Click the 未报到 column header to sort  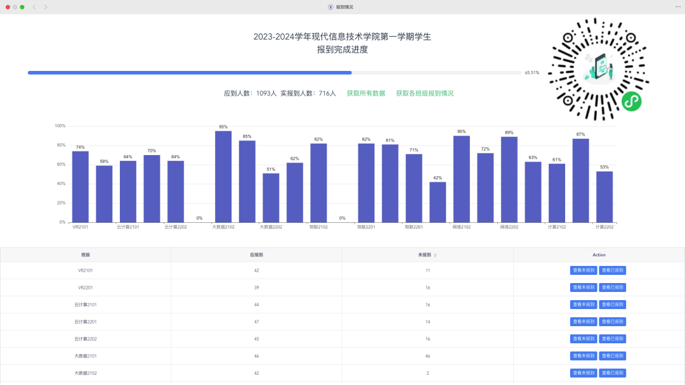point(425,255)
